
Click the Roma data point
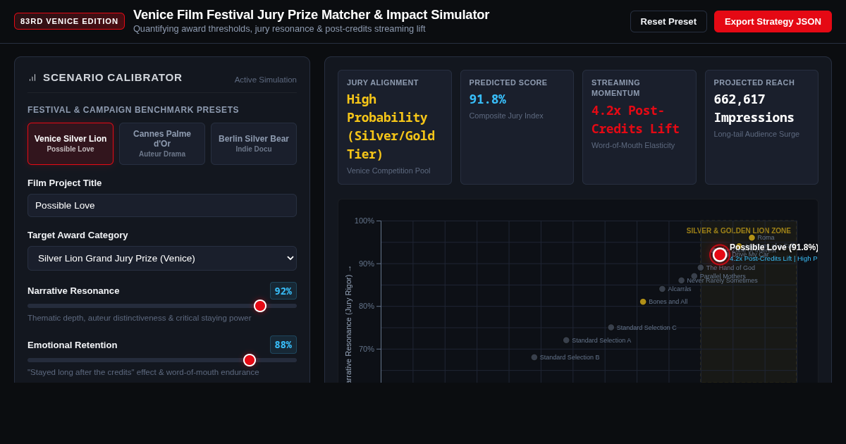pyautogui.click(x=752, y=238)
